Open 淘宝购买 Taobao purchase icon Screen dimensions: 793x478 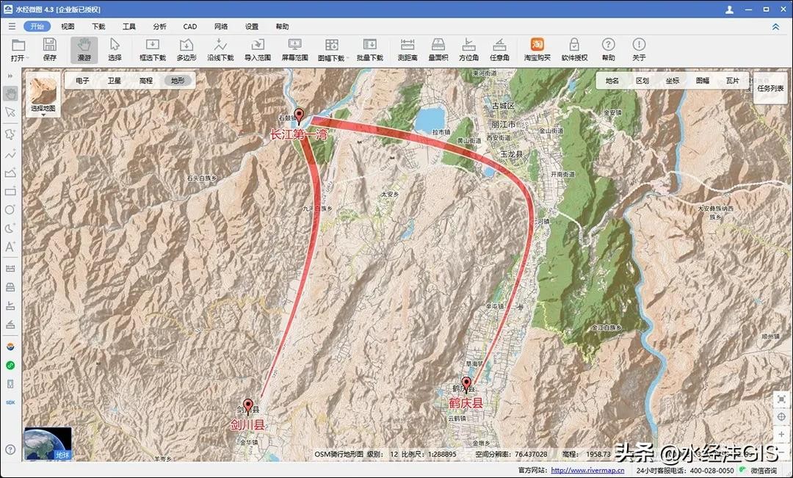[537, 48]
